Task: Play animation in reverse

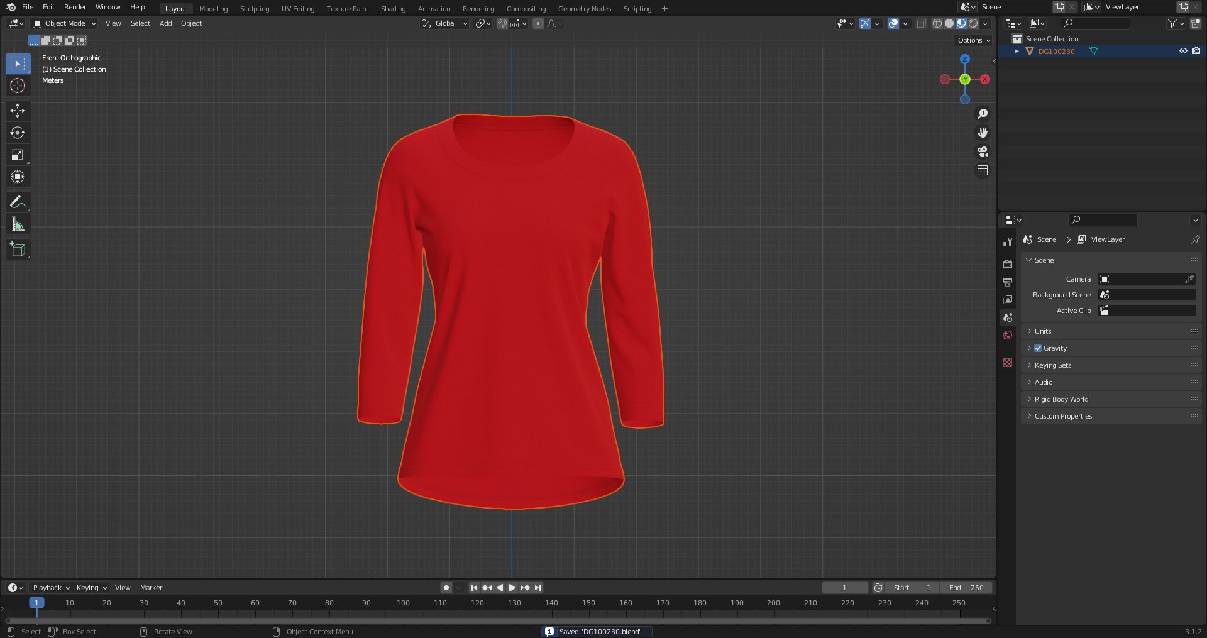Action: (500, 588)
